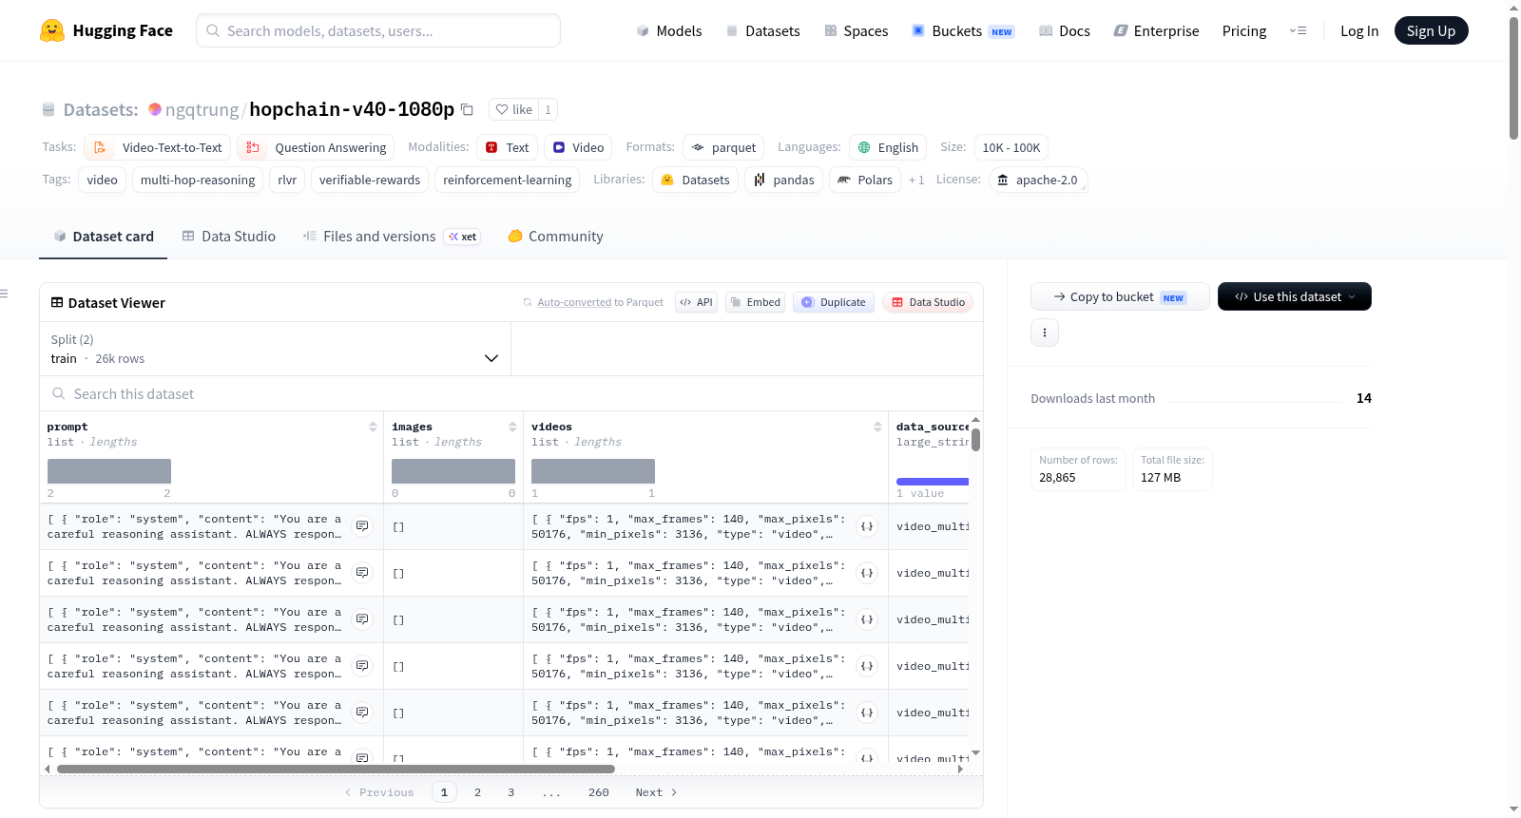Click the Hugging Face logo icon

pos(52,30)
